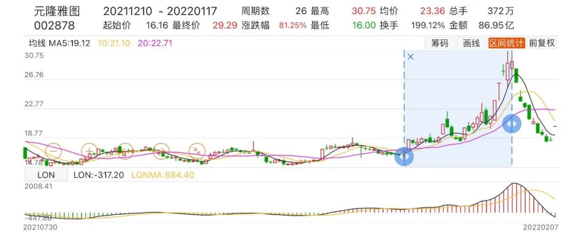Tap the diagonal arrows shrink circle icon
Screen dimensions: 583x232
[x=197, y=151]
